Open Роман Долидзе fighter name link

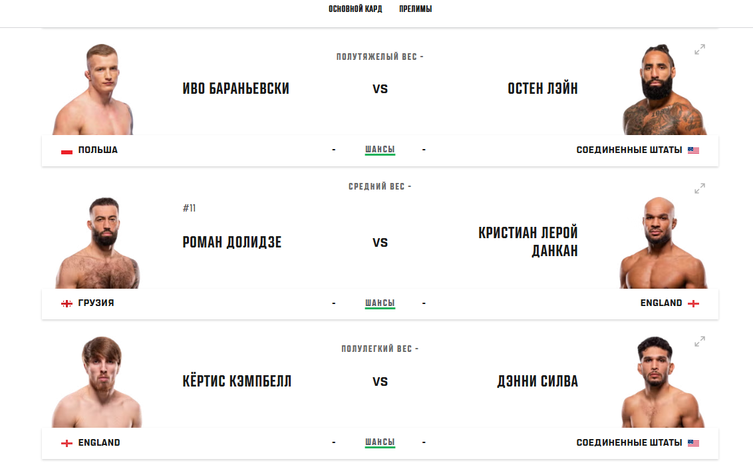click(x=231, y=242)
